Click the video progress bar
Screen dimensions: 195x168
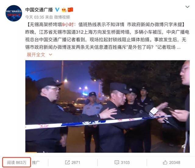point(108,152)
